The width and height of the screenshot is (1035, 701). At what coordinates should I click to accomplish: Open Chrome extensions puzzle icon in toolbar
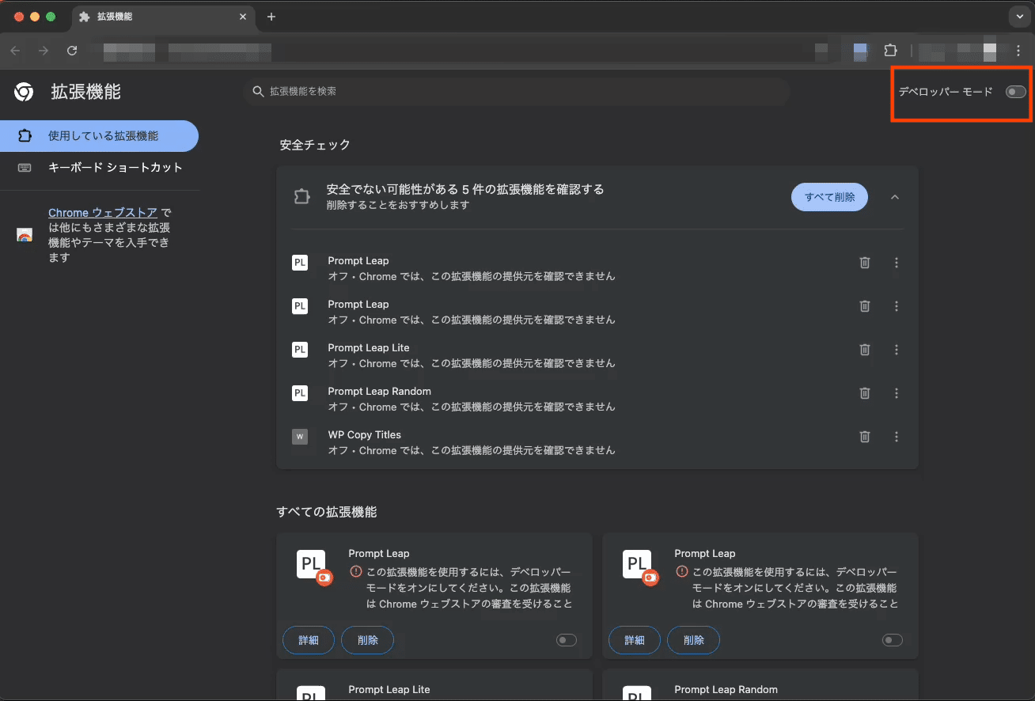890,51
